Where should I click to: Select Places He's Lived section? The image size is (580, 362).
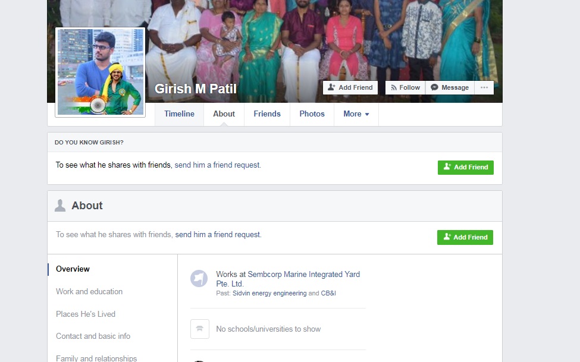[x=86, y=314]
